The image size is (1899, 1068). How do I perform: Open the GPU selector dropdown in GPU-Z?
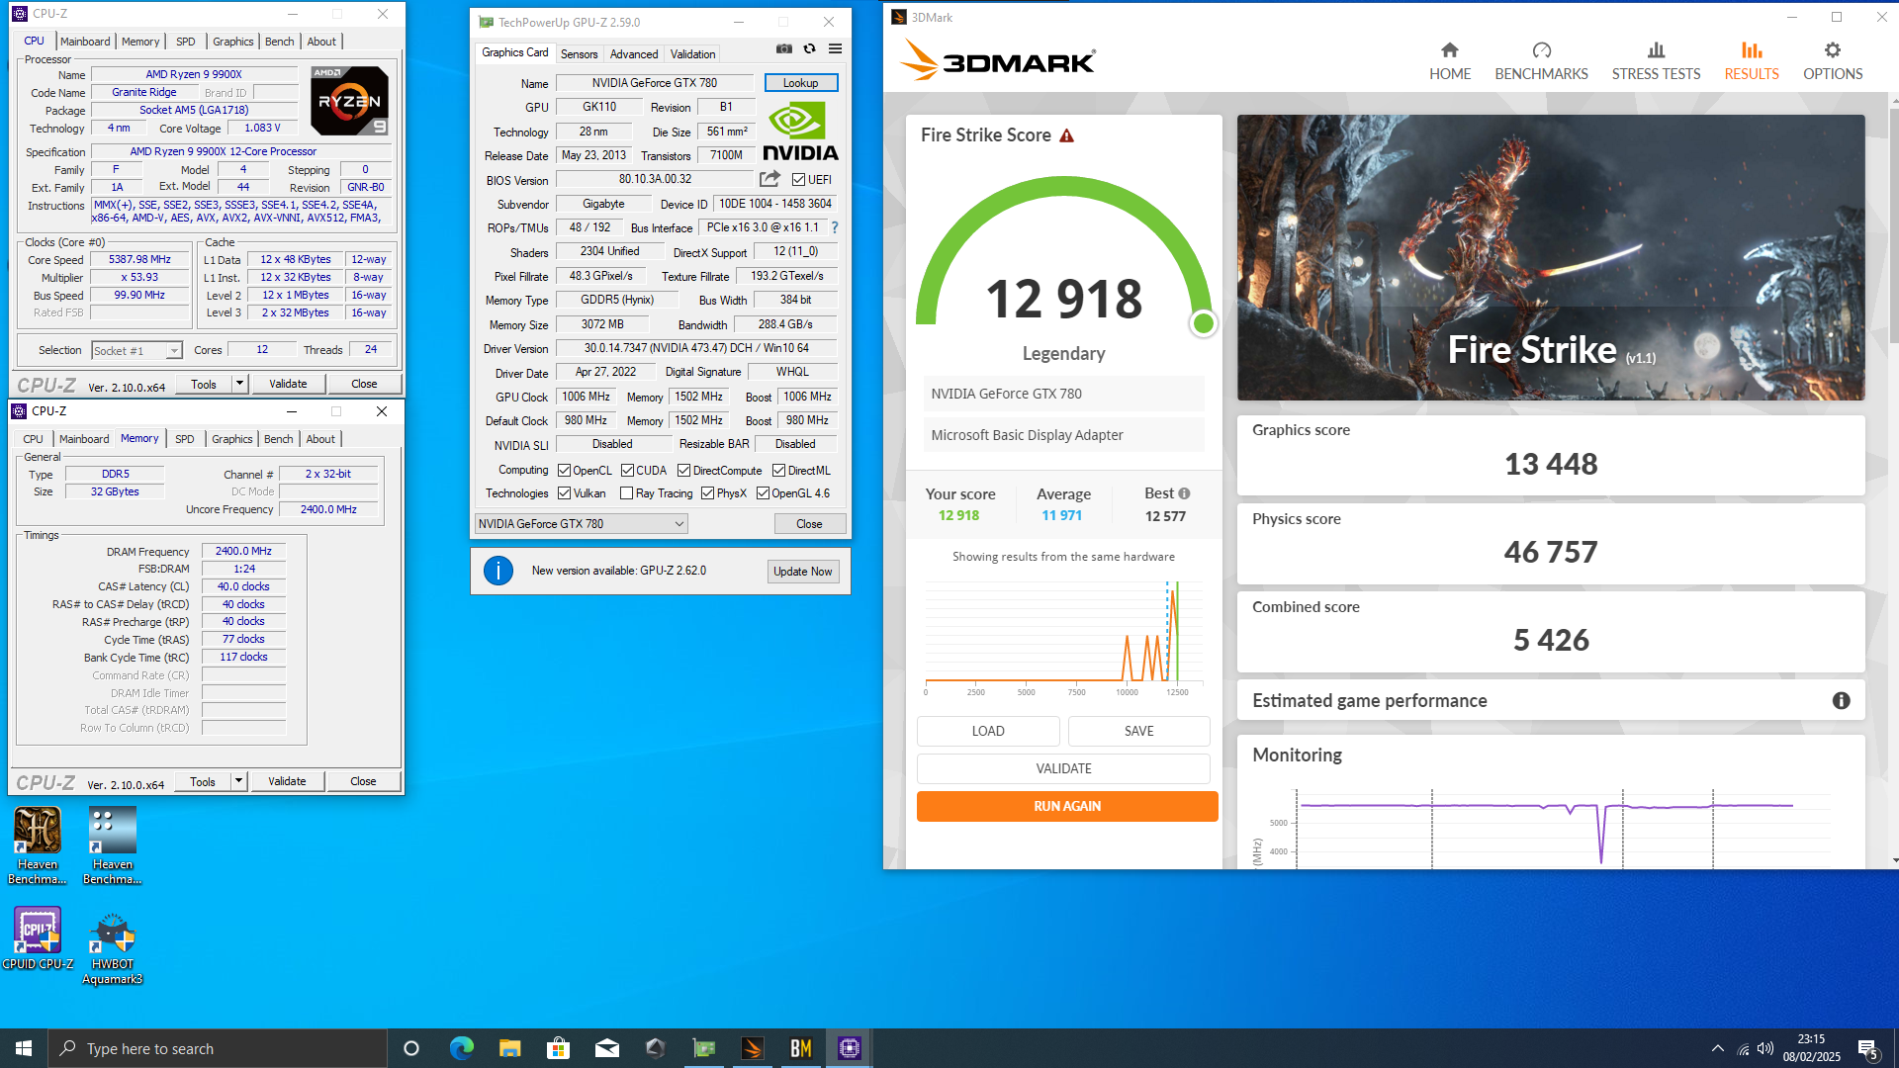click(581, 524)
